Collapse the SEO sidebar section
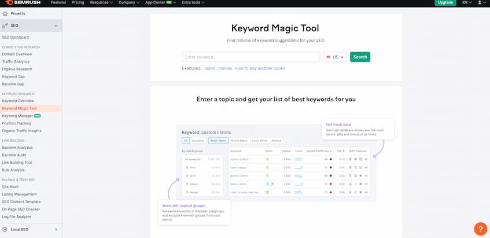490x238 pixels. tap(56, 25)
